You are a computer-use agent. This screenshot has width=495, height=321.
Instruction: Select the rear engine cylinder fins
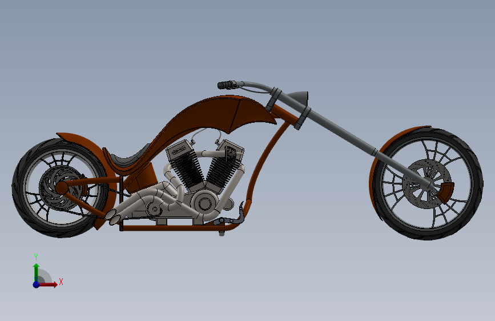pos(187,171)
